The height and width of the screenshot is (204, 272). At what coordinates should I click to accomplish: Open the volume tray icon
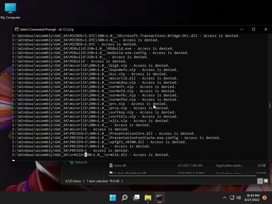(x=239, y=198)
